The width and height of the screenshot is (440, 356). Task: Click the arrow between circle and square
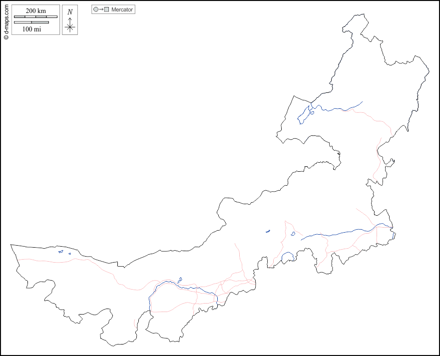click(101, 9)
